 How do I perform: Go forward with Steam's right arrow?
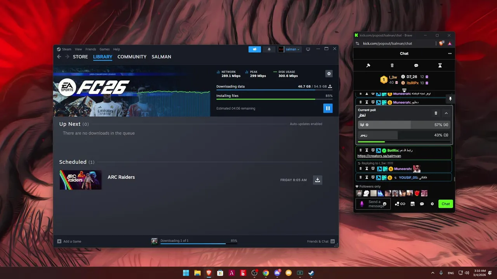pyautogui.click(x=67, y=57)
